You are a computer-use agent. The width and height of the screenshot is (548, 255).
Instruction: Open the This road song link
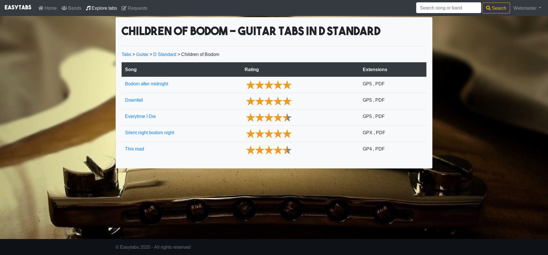tap(134, 149)
